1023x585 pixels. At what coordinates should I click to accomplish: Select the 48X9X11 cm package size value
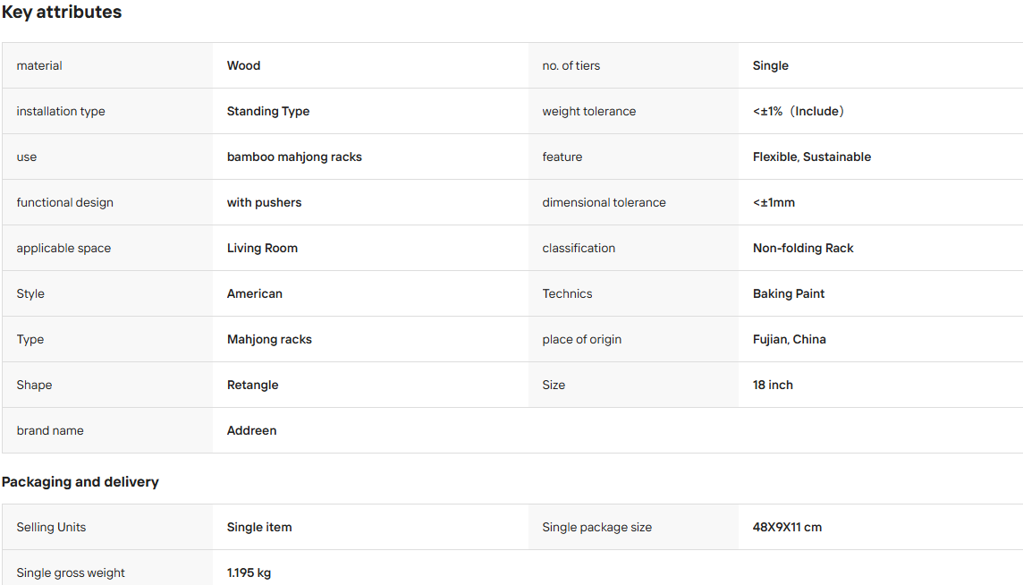pyautogui.click(x=788, y=527)
